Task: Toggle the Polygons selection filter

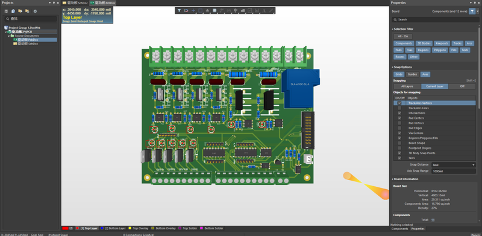Action: 440,50
